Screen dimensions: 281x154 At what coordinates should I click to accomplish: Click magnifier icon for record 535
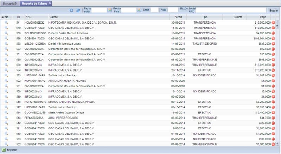pyautogui.click(x=6, y=43)
